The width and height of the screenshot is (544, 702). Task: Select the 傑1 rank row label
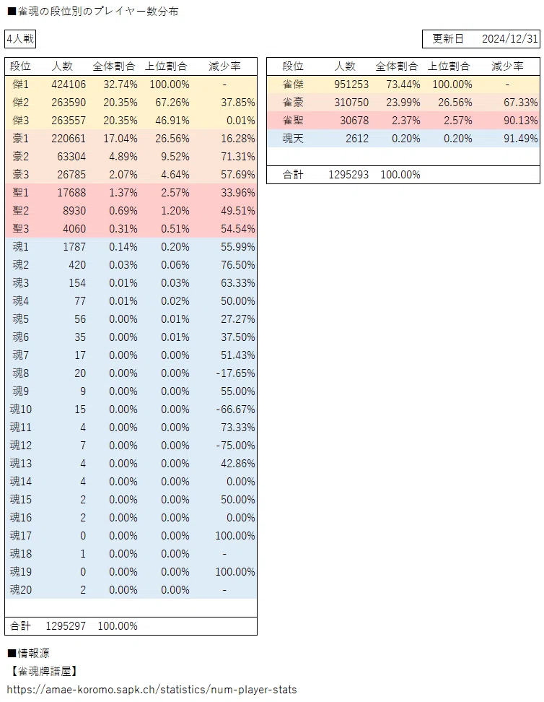[21, 84]
